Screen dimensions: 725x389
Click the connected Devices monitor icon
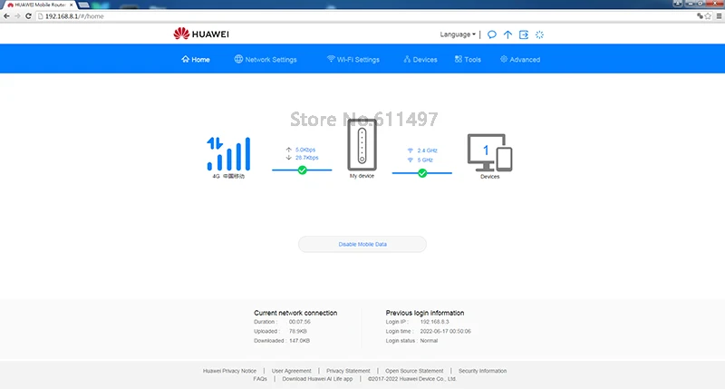(x=489, y=152)
